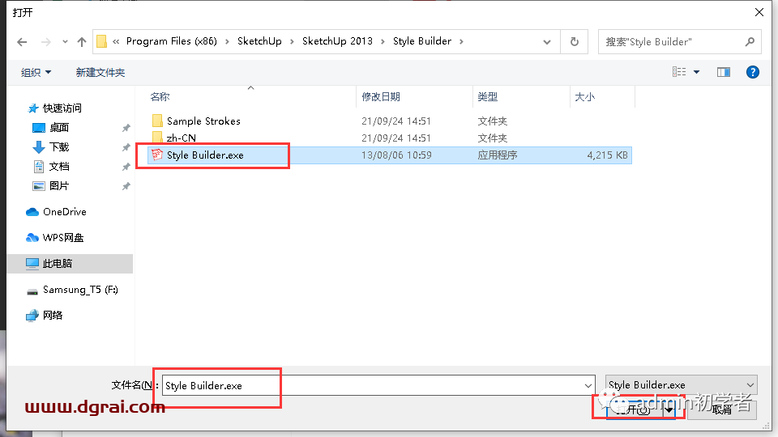The image size is (778, 437).
Task: Navigate to Program Files (x86) breadcrumb
Action: [172, 41]
